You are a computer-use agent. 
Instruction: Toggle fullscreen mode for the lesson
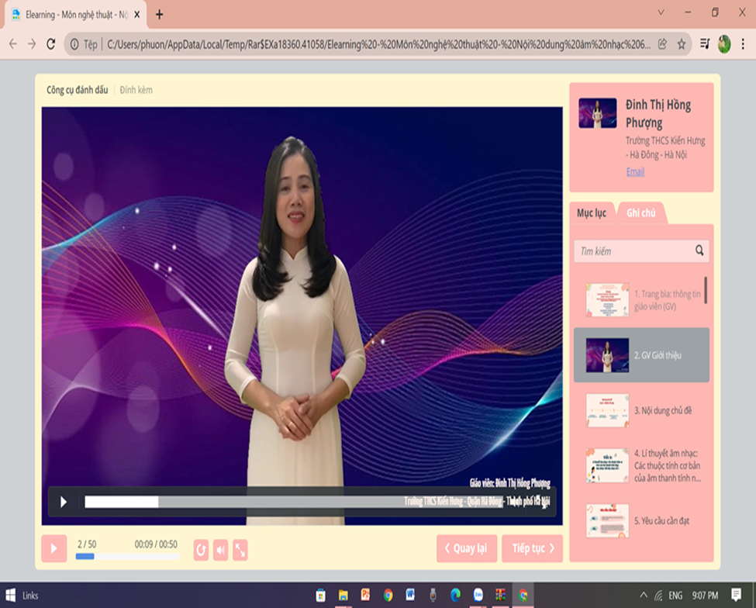coord(240,549)
